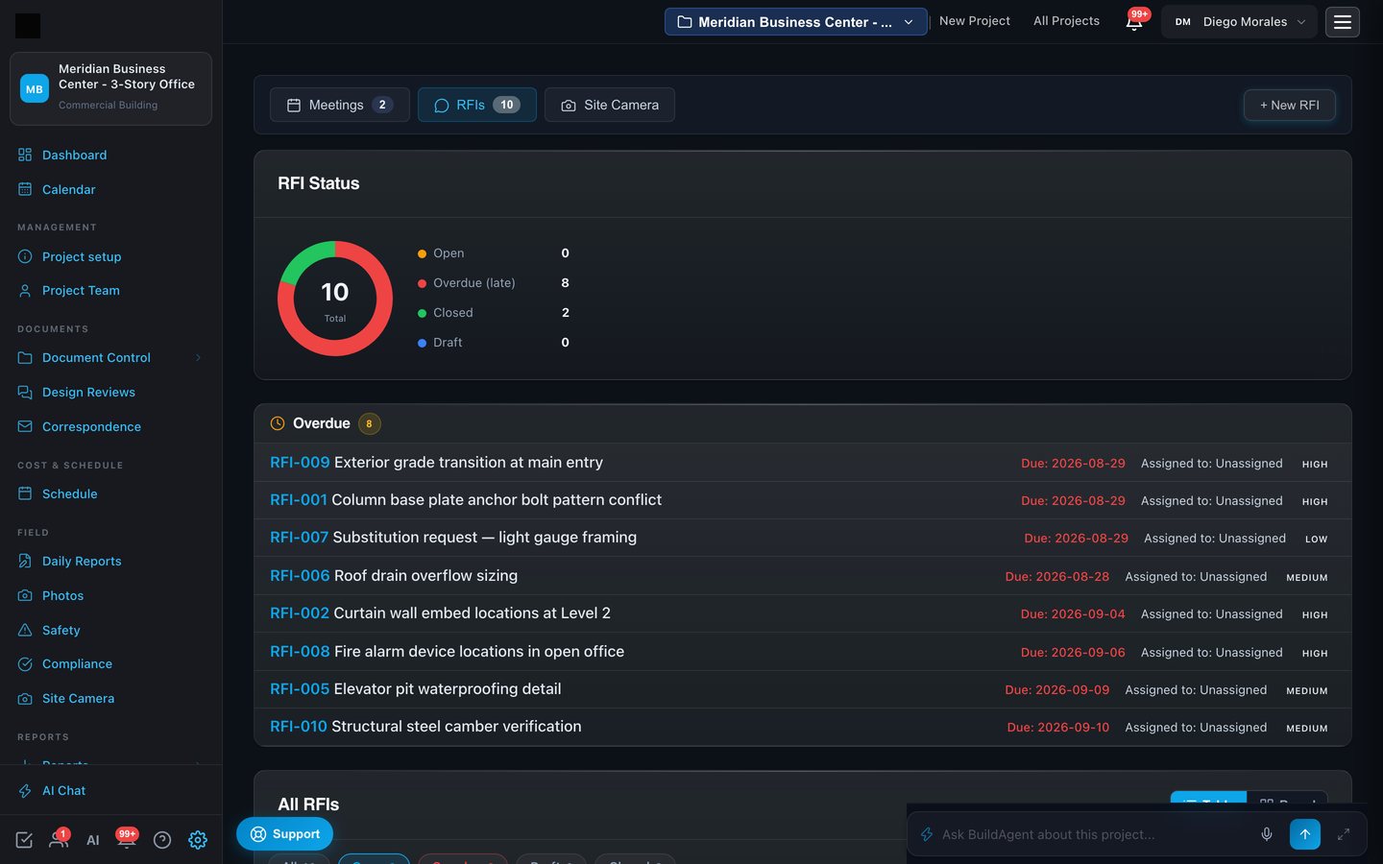Open the tasks checklist icon in bottom bar
Screen dimensions: 1383x864
click(x=24, y=840)
